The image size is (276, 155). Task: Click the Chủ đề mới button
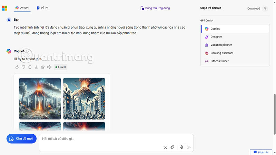[21, 138]
